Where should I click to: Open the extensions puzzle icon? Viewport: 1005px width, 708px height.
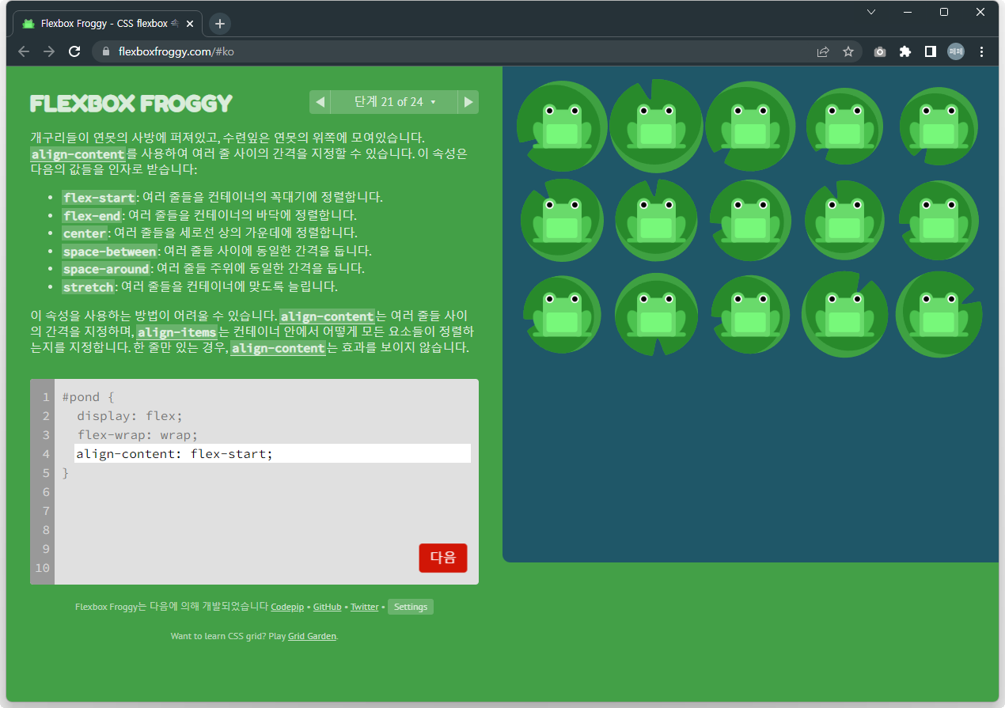(905, 51)
